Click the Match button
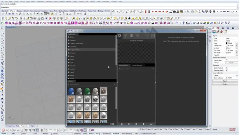This screenshot has width=239, height=135. tap(225, 81)
